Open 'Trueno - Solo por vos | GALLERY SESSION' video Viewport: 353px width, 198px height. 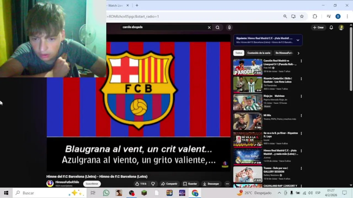click(276, 170)
